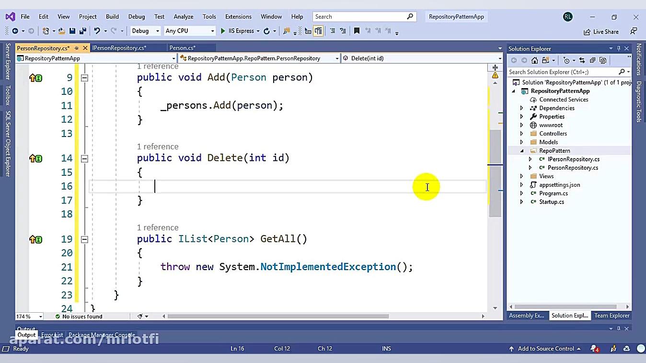The width and height of the screenshot is (646, 363).
Task: Open the Server Explorer side tab
Action: (8, 61)
